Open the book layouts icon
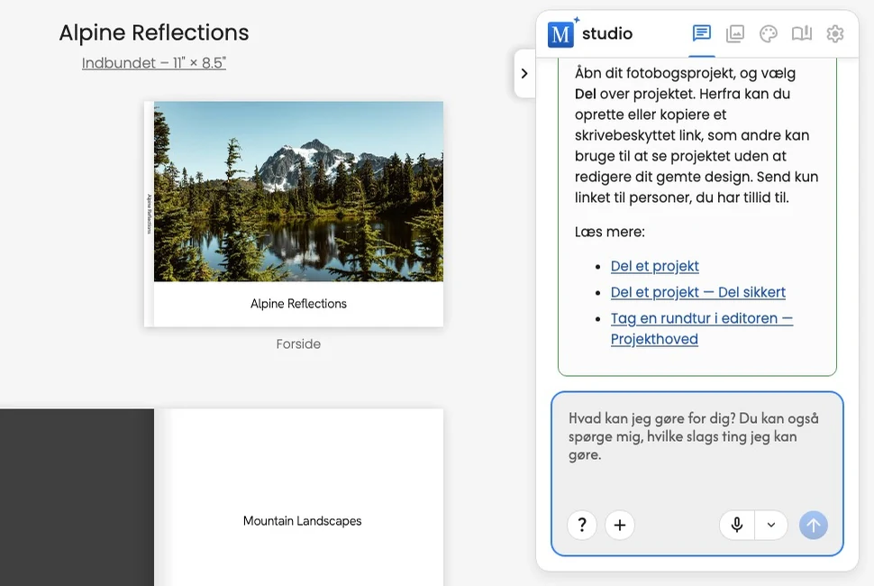 [x=802, y=33]
